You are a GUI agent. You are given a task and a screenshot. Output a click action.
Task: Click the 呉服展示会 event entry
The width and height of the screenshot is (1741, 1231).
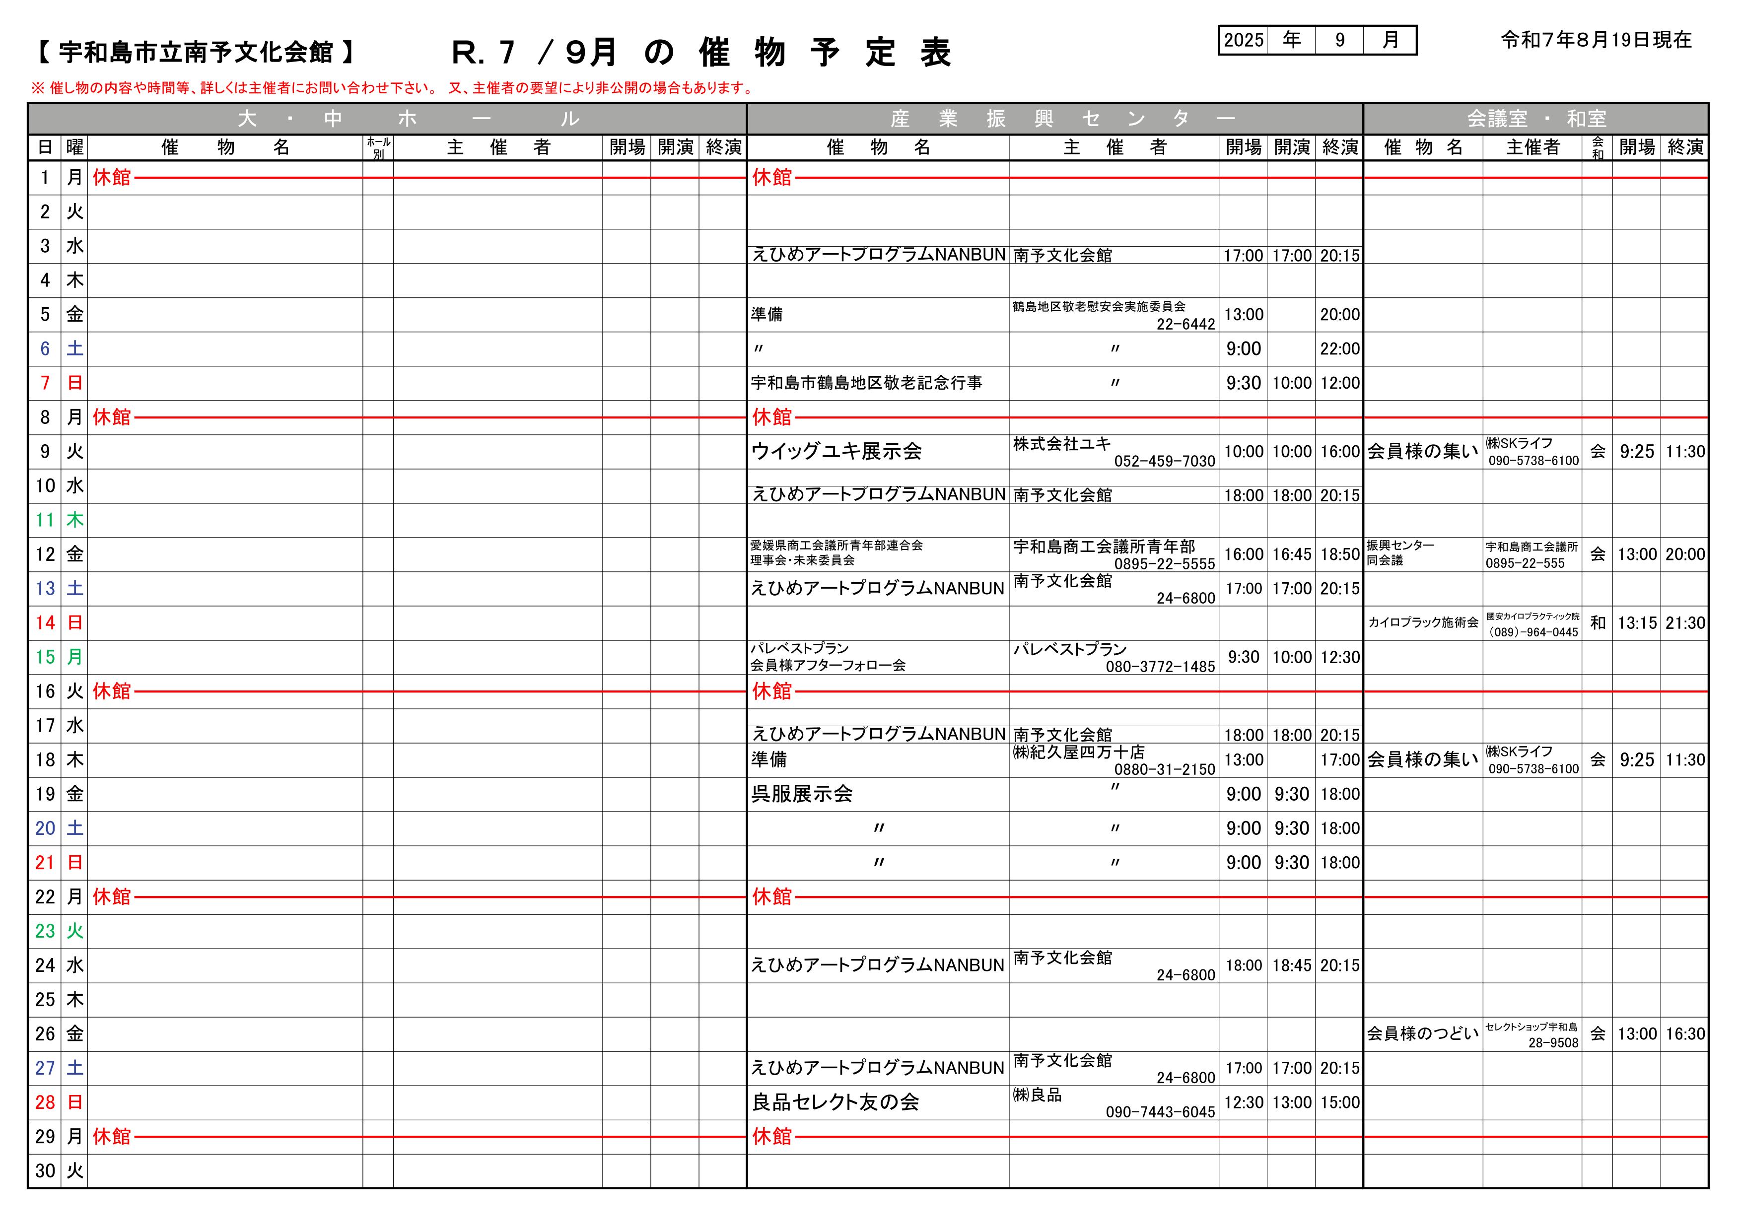[802, 794]
